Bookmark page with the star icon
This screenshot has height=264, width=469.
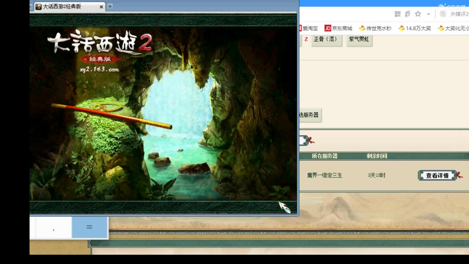[x=418, y=14]
